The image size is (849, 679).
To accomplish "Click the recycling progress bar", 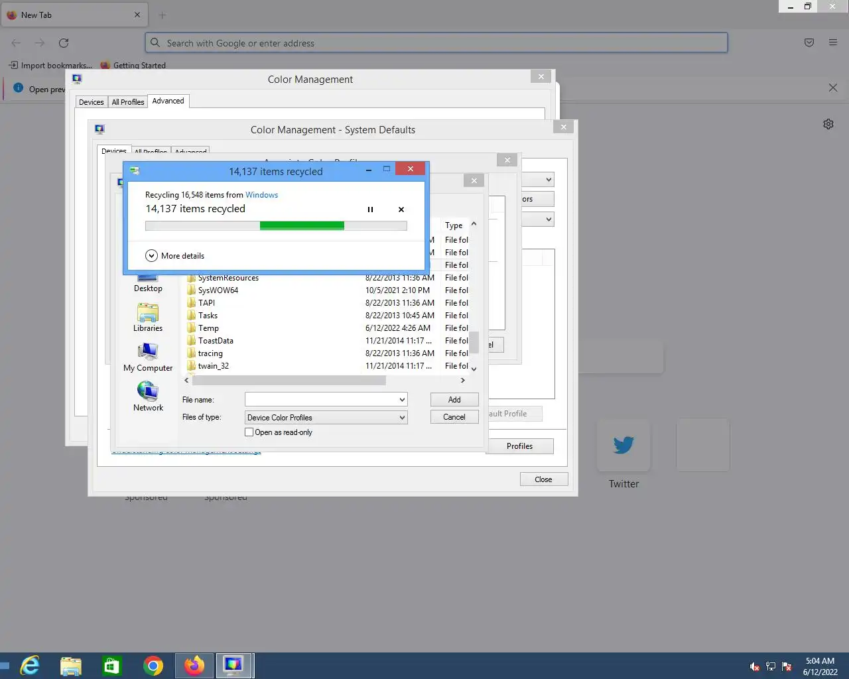I will [x=276, y=226].
